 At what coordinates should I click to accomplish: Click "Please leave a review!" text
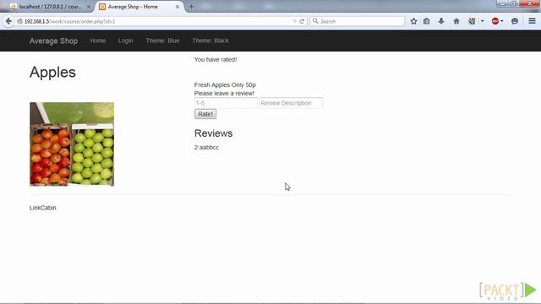click(x=224, y=94)
